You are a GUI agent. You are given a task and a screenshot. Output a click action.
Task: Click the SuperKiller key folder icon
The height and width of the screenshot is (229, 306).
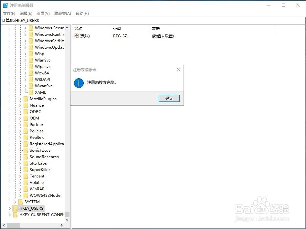(25, 169)
